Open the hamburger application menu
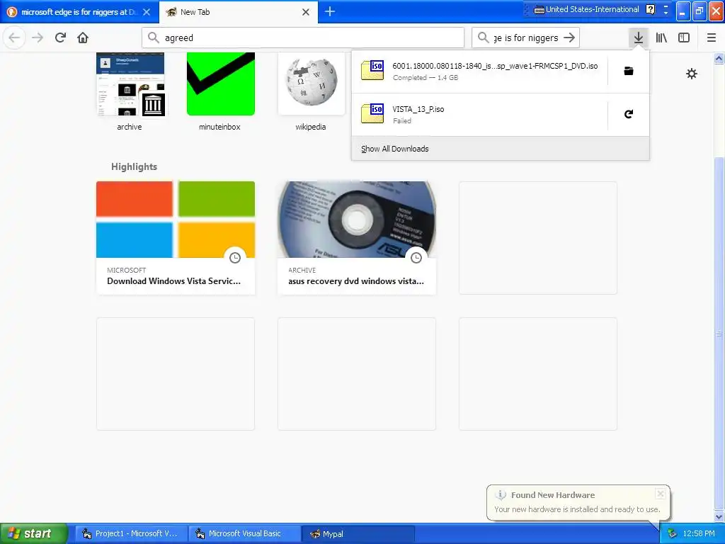The width and height of the screenshot is (725, 544). [x=711, y=38]
